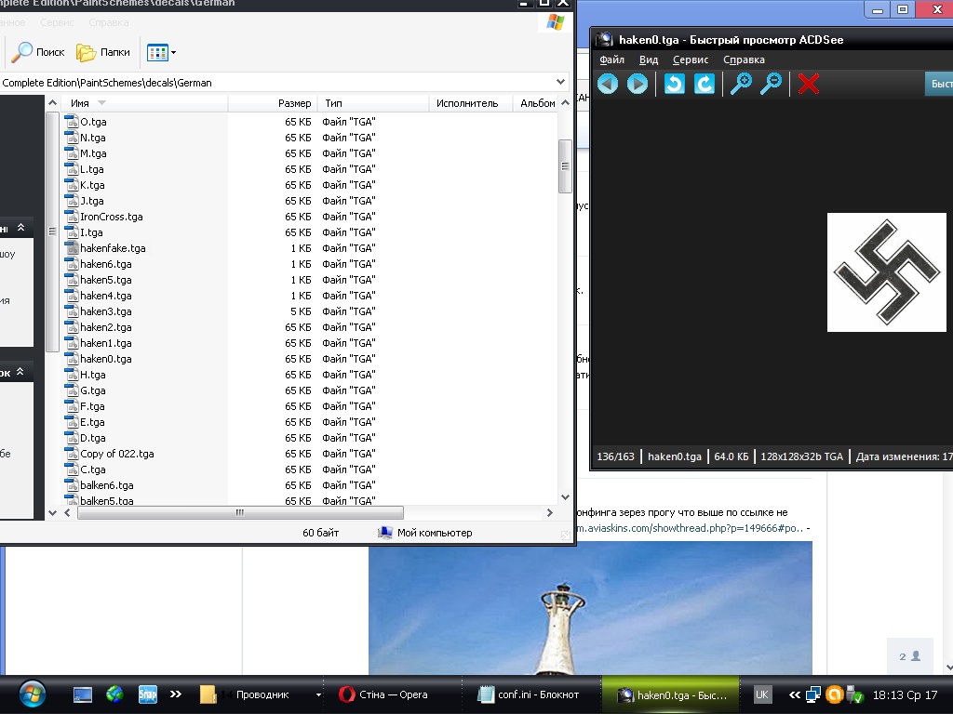Select file haken5.tga

coord(106,280)
